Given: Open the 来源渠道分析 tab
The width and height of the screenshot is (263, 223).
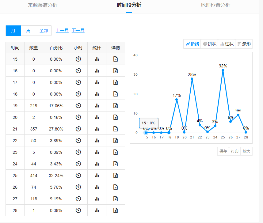Looking at the screenshot, I should [43, 5].
